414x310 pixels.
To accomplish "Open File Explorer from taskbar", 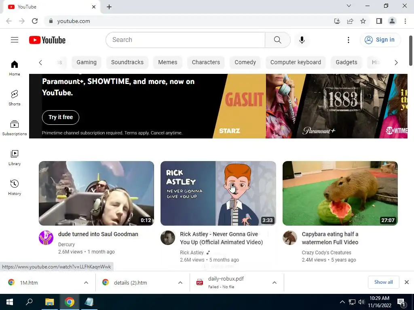I will pos(49,302).
